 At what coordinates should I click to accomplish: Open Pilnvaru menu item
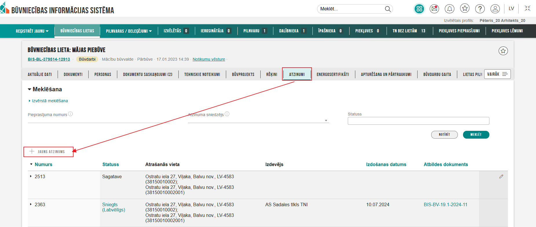[x=255, y=31]
